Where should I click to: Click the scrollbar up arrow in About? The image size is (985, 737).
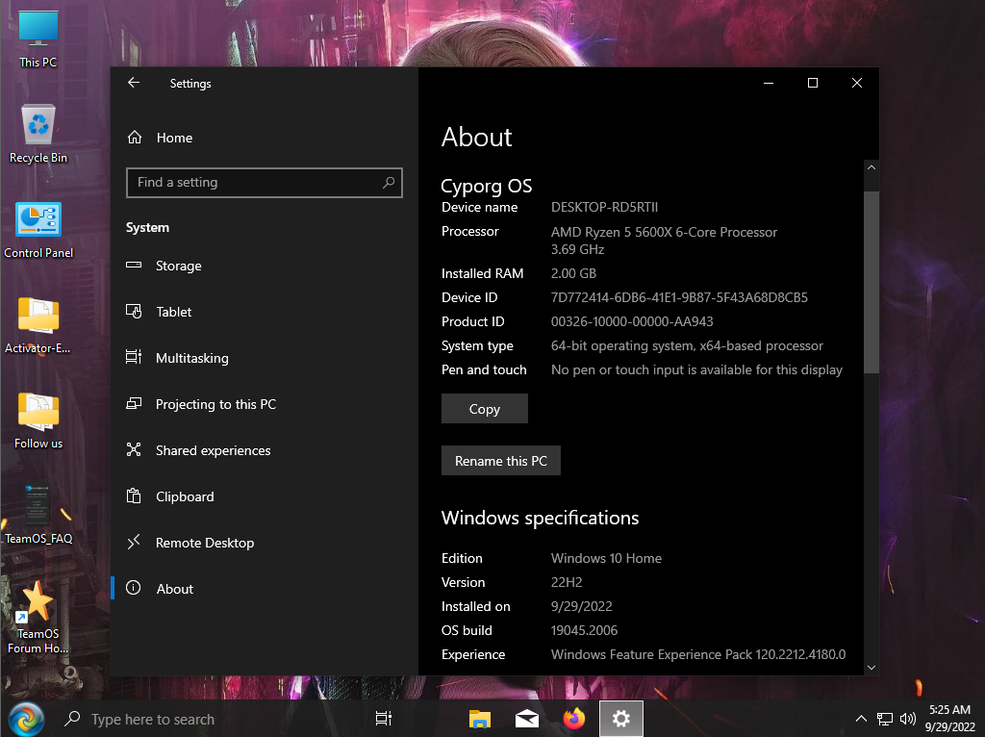[871, 167]
